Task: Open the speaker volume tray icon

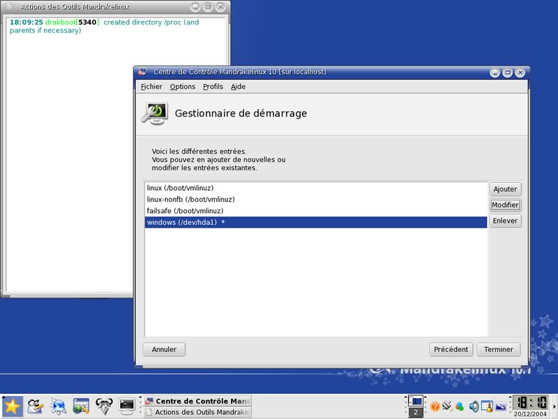Action: click(x=474, y=406)
